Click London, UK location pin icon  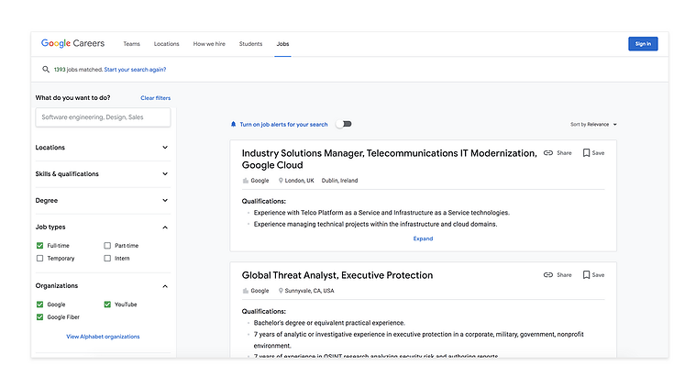point(281,181)
